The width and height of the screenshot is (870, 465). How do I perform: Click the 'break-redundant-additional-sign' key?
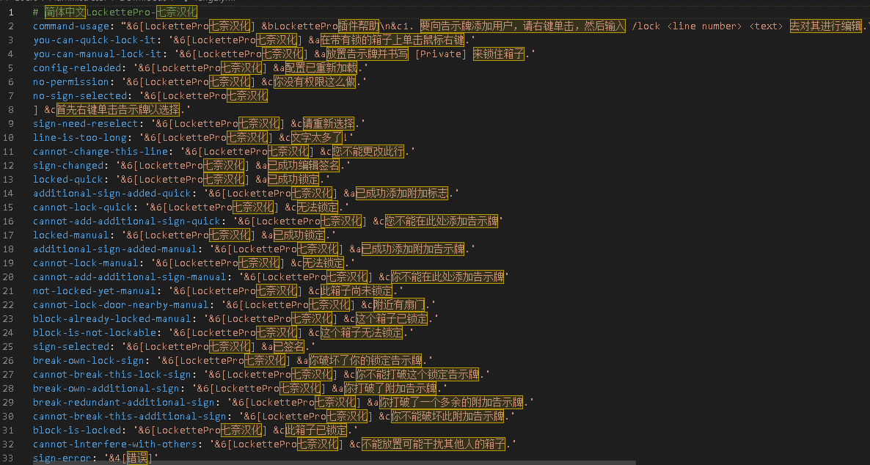coord(123,402)
